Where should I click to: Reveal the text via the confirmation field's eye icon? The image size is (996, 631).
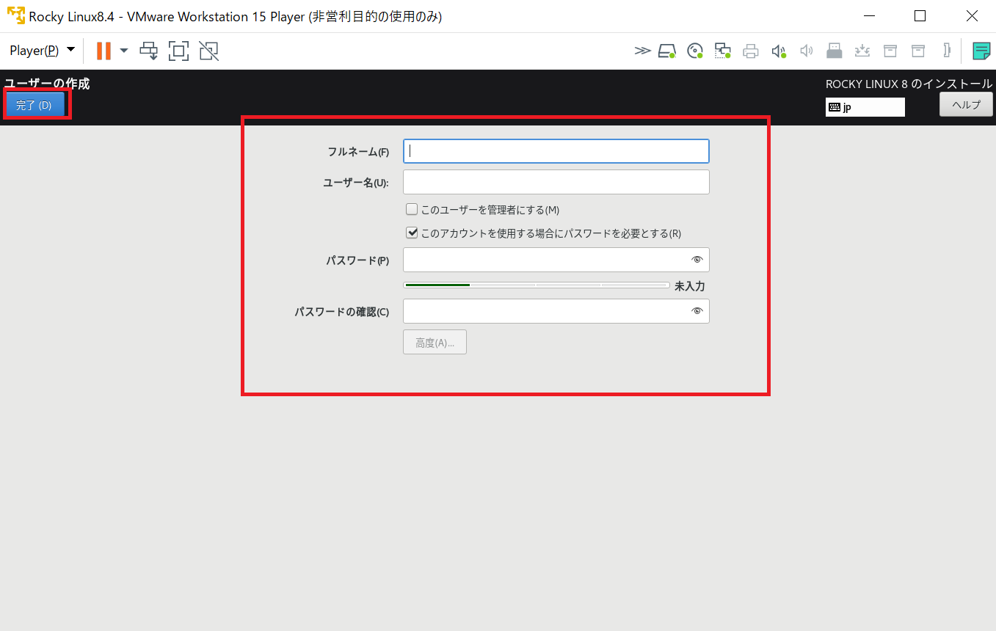697,311
